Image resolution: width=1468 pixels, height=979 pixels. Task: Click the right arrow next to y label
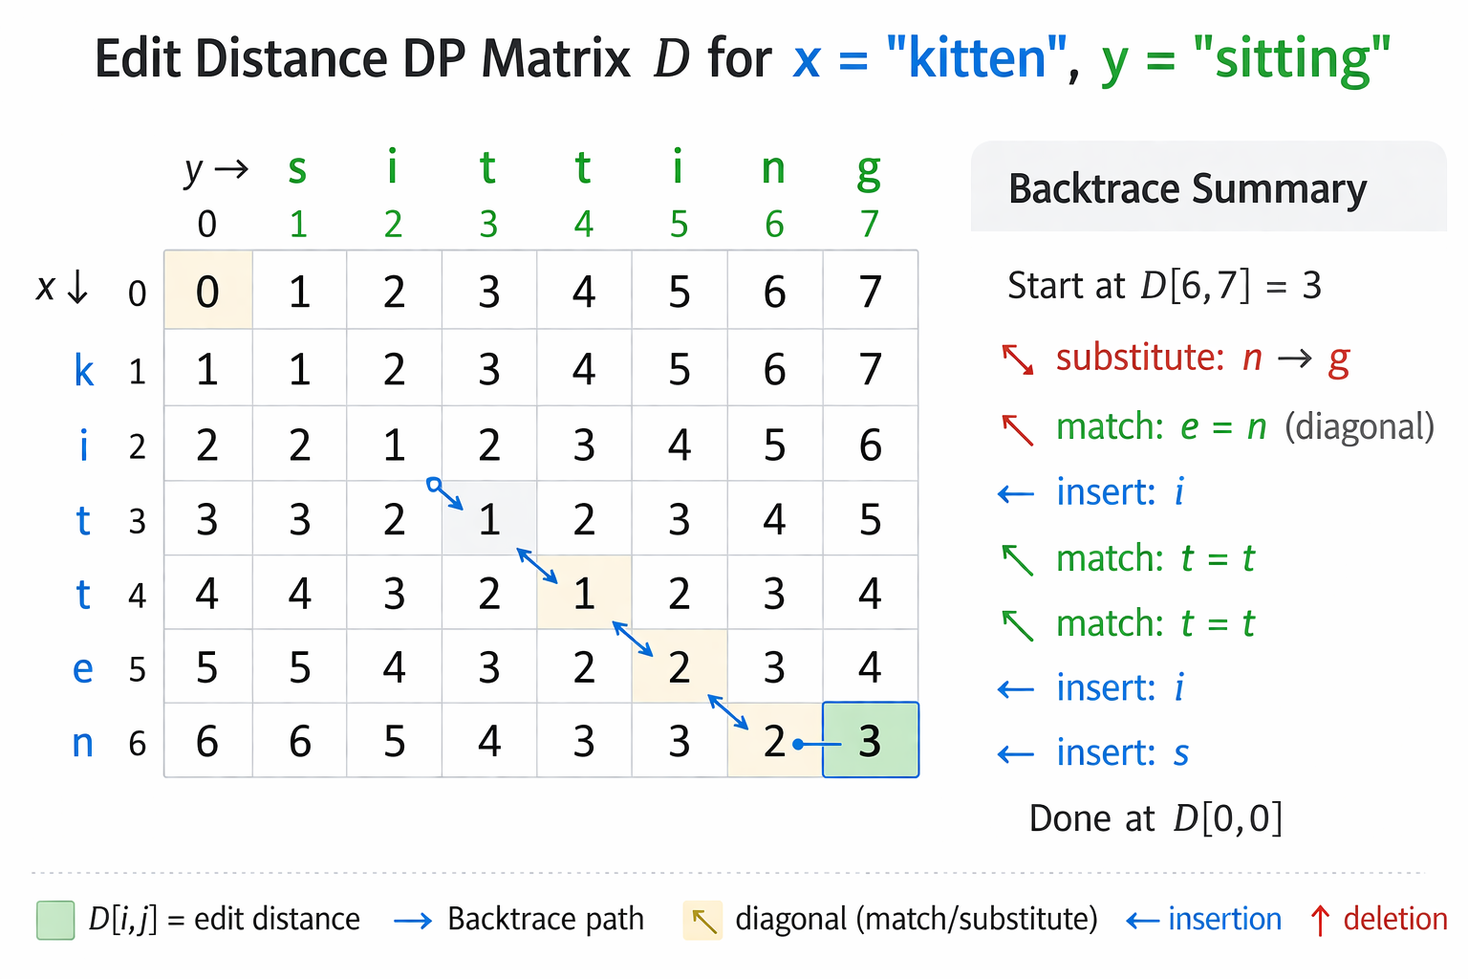[x=231, y=170]
